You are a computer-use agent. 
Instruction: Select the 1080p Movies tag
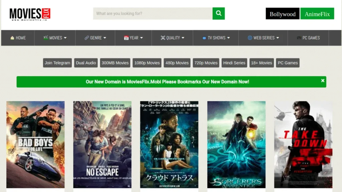(147, 63)
